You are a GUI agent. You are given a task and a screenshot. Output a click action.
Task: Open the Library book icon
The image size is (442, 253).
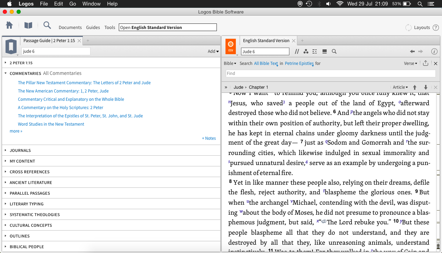click(28, 26)
